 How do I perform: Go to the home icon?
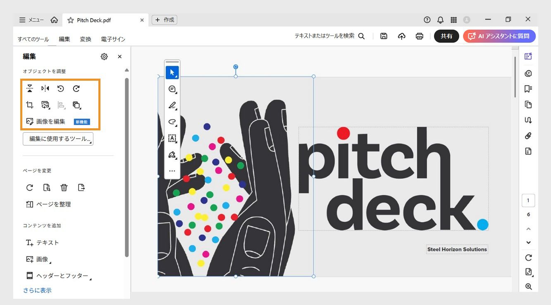tap(54, 20)
